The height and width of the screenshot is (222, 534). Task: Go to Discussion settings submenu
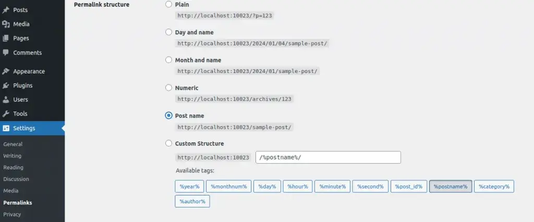[x=16, y=179]
